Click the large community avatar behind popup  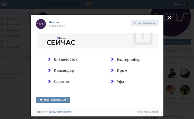pos(177,23)
